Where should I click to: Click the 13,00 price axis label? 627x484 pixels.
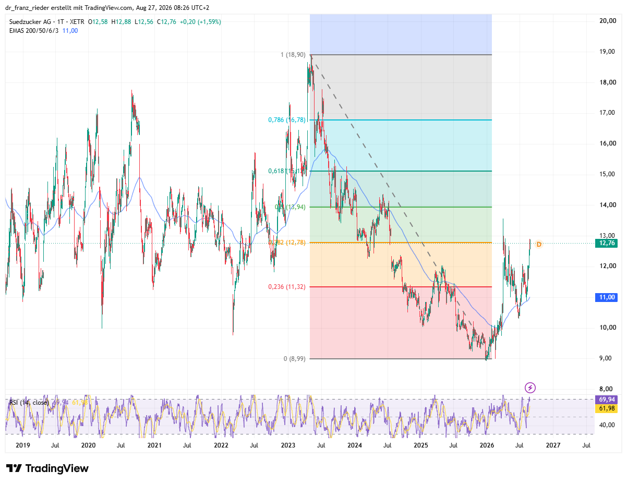[x=607, y=235]
